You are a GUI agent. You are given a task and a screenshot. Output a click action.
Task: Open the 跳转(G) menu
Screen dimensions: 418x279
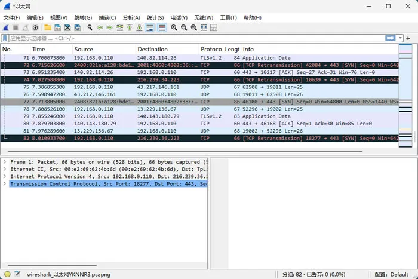[x=83, y=17]
